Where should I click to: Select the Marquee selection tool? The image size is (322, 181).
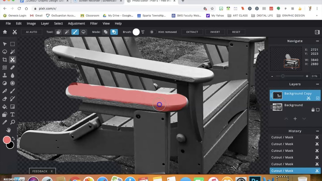tap(12, 44)
